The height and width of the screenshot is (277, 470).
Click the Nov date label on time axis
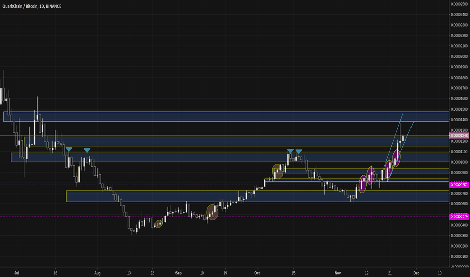pyautogui.click(x=338, y=273)
